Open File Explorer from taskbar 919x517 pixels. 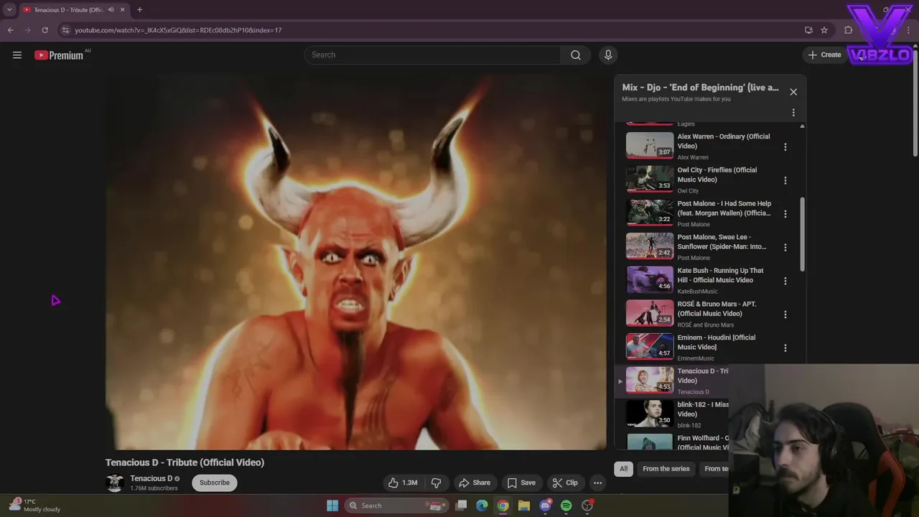pyautogui.click(x=524, y=506)
